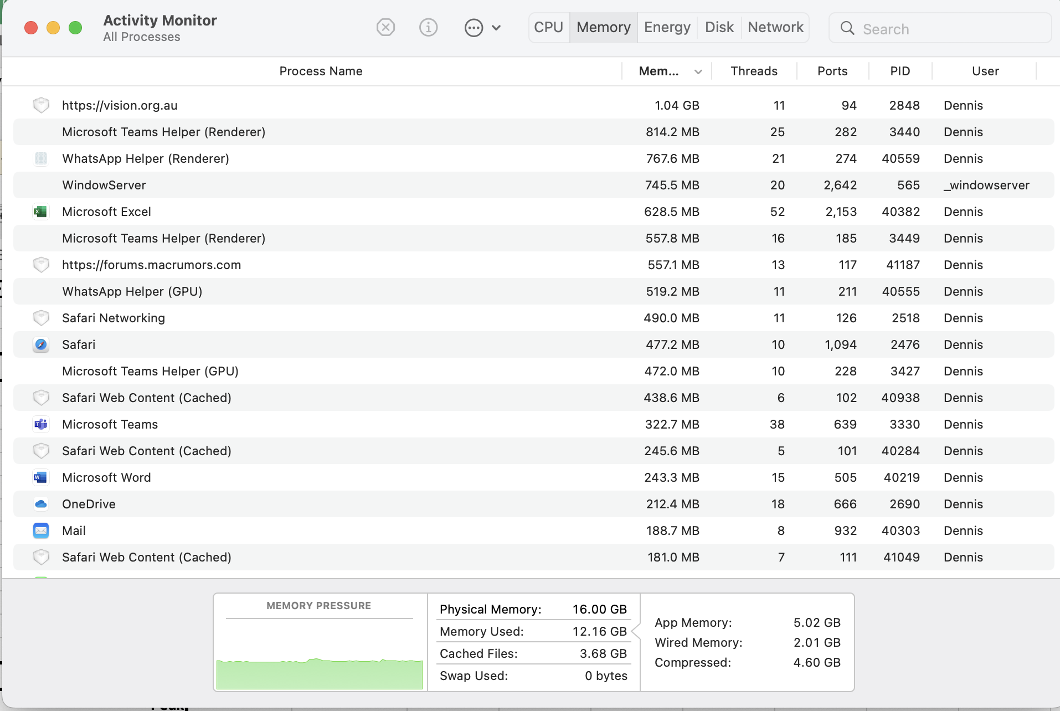The width and height of the screenshot is (1060, 711).
Task: Switch to the Disk tab
Action: pyautogui.click(x=719, y=27)
